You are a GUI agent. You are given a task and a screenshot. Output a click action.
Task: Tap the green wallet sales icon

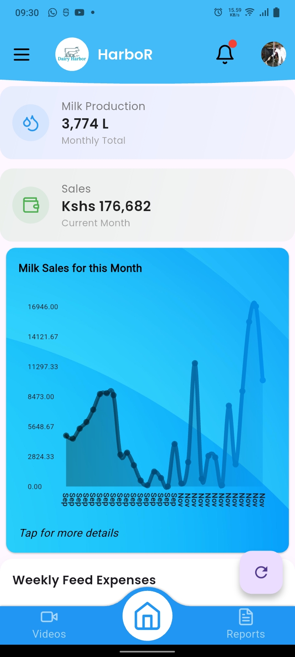point(31,205)
